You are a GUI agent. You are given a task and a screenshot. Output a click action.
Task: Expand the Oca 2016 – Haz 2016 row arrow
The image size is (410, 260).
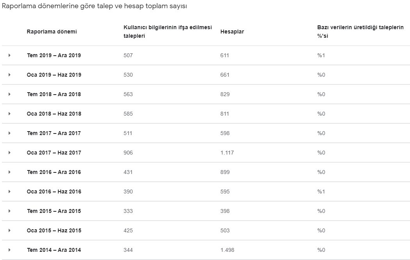point(9,191)
